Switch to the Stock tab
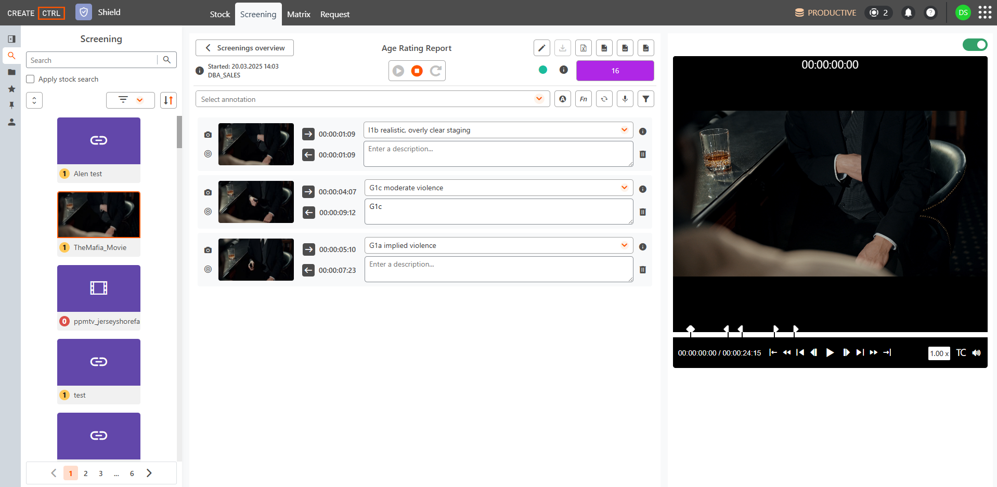 [x=219, y=14]
